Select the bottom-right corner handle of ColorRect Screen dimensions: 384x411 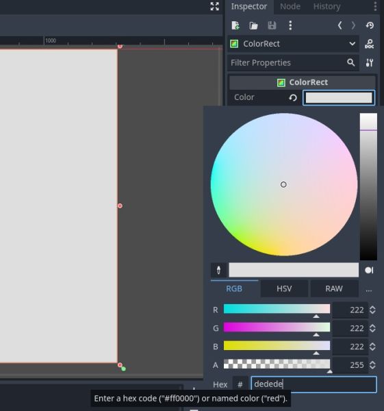pyautogui.click(x=120, y=364)
